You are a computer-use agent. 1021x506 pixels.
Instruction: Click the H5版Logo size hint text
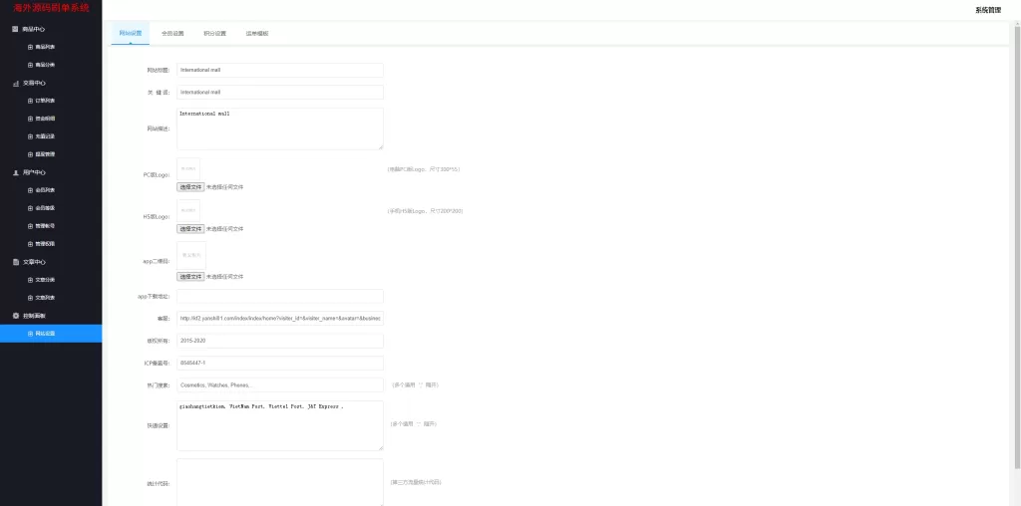(x=426, y=211)
